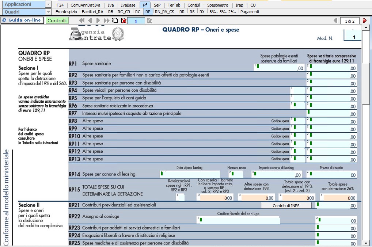This screenshot has width=372, height=247.
Task: Toggle RP15 rateizzazioni checkbox column 1
Action: 181,197
